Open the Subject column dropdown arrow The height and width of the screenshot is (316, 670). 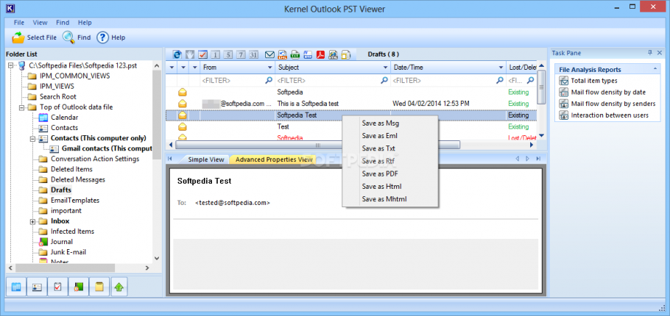click(x=385, y=68)
